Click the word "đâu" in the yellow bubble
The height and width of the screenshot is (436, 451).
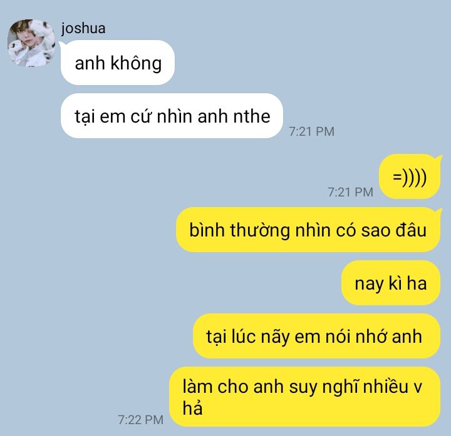tap(411, 230)
